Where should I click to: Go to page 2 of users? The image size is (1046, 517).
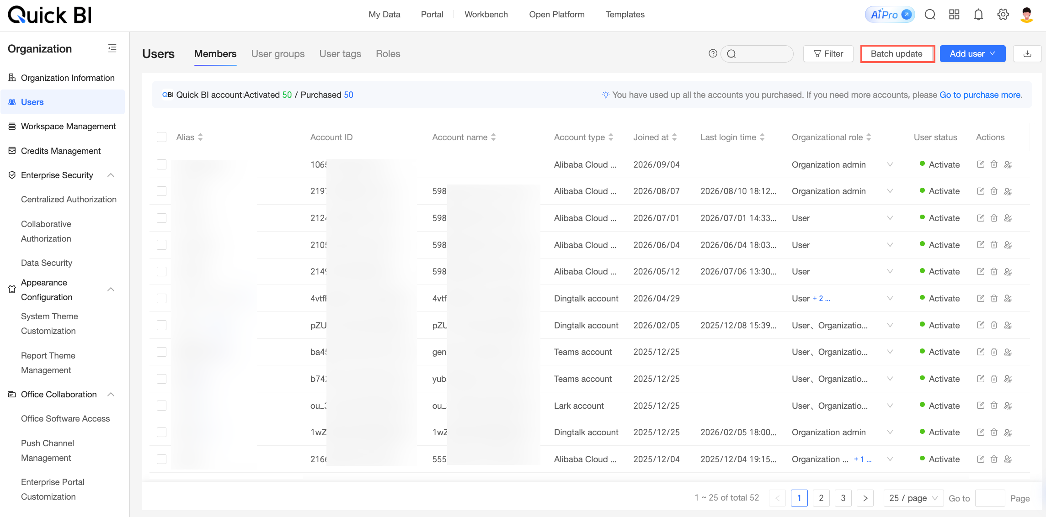tap(821, 498)
